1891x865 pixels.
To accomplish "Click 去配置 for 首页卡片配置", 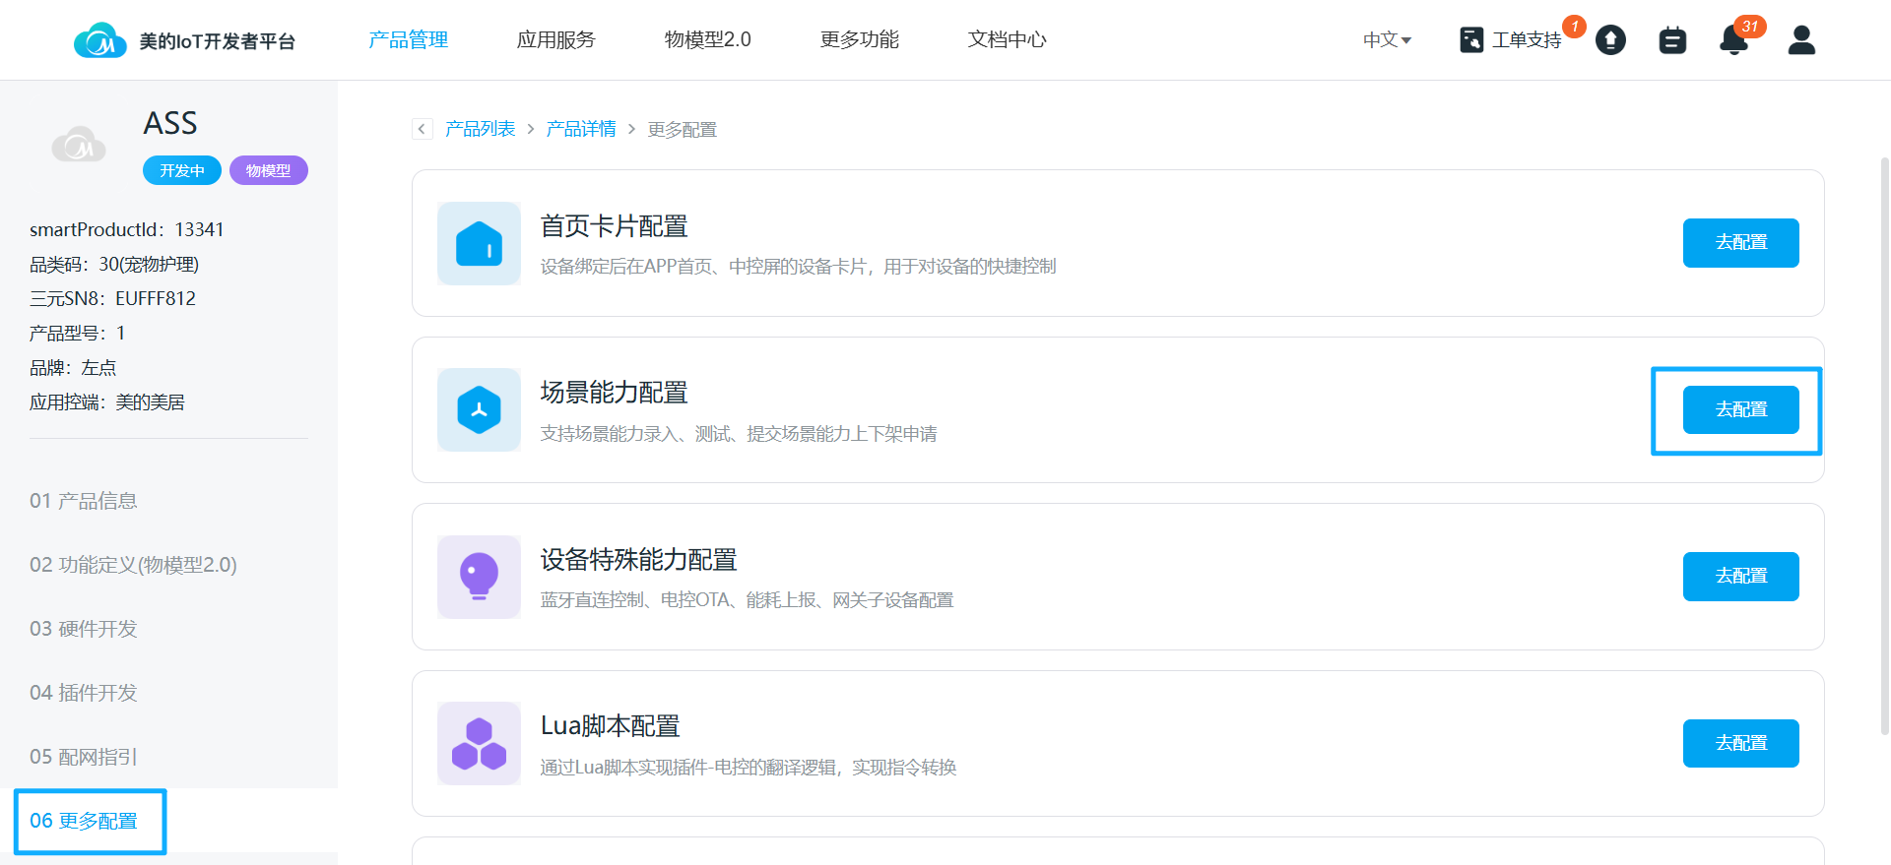I will pyautogui.click(x=1740, y=243).
